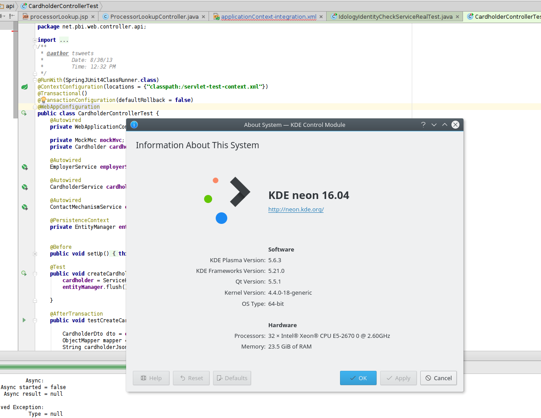
Task: Expand the folded import block
Action: pyautogui.click(x=35, y=40)
